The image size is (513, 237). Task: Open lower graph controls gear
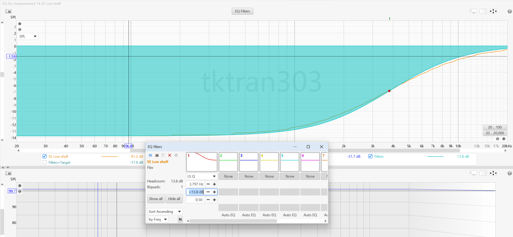[510, 173]
